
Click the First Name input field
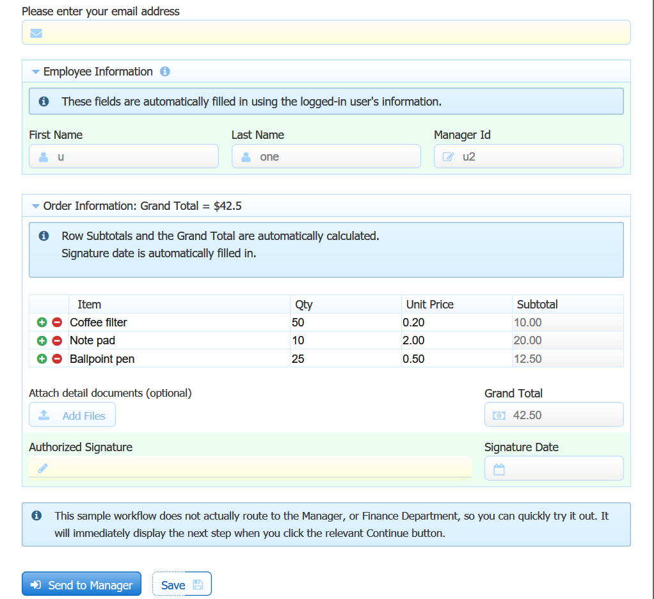pyautogui.click(x=124, y=156)
